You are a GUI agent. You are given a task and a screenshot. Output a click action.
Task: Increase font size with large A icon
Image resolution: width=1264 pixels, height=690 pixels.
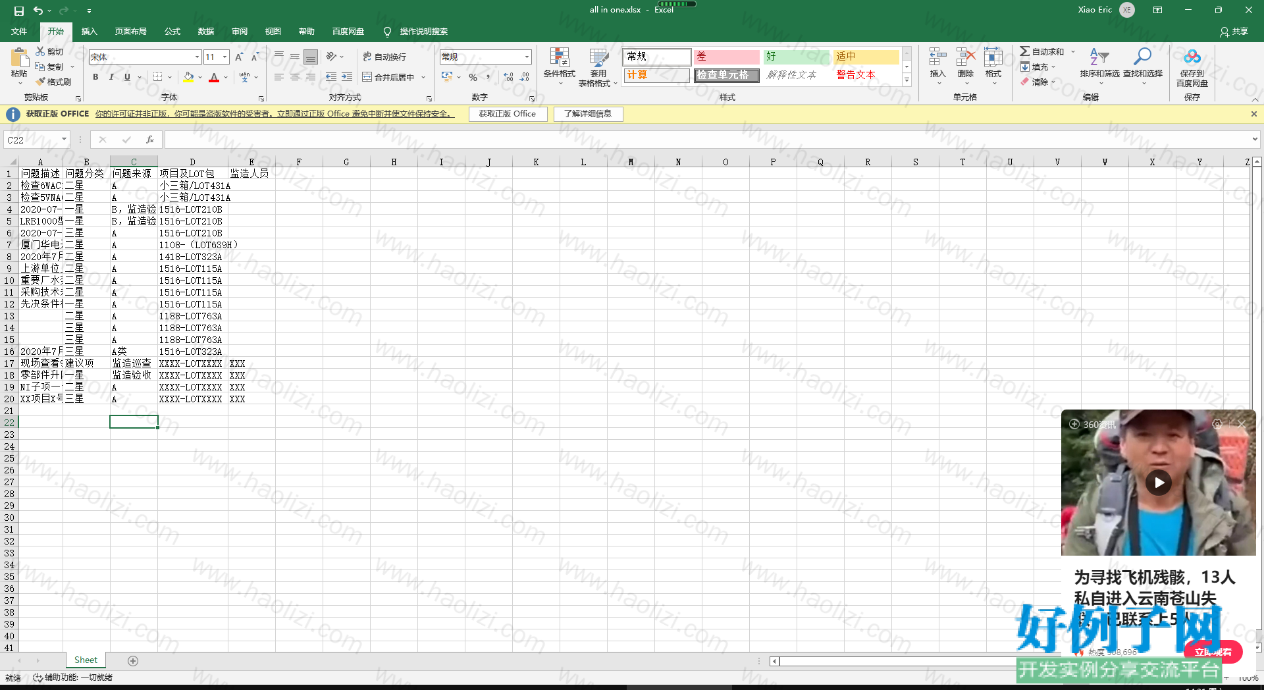tap(239, 57)
